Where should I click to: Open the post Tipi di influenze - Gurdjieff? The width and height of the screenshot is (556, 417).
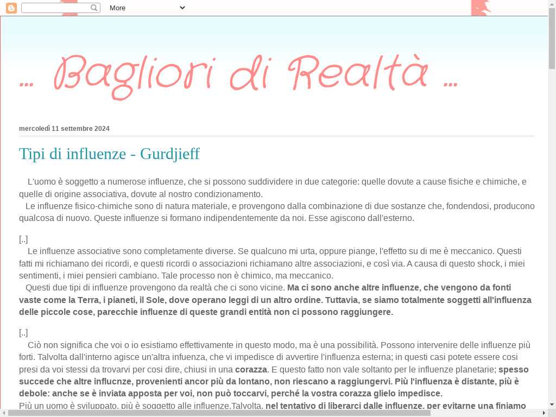[109, 154]
